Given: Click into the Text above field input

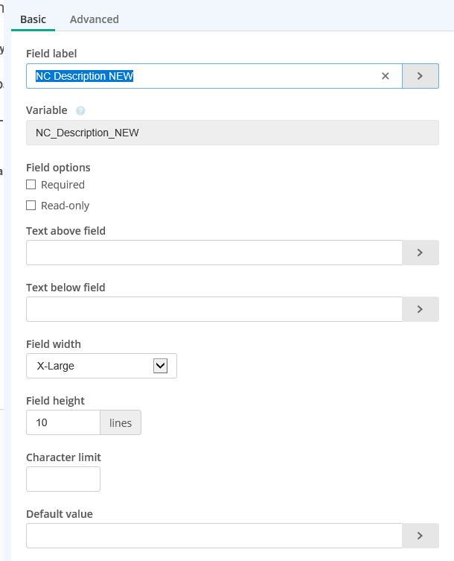Looking at the screenshot, I should tap(214, 253).
